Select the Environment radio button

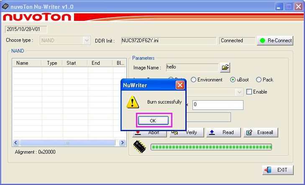point(194,80)
